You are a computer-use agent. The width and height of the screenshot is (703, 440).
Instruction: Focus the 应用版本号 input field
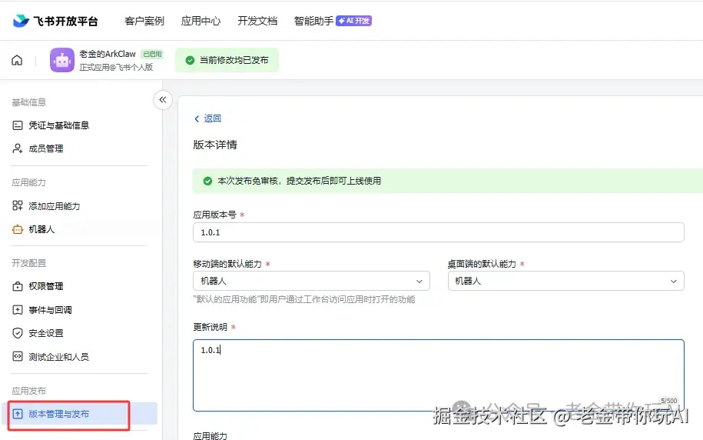439,232
